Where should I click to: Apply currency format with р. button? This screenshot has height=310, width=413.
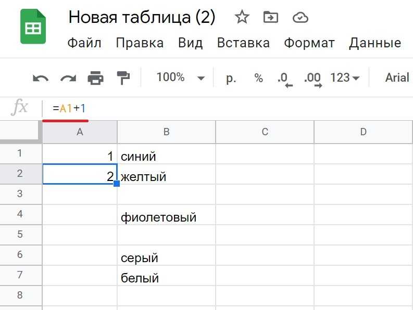coord(231,78)
